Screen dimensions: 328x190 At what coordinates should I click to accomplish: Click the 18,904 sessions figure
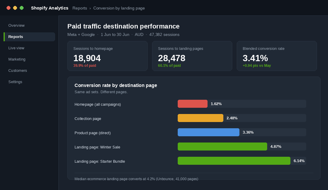(x=87, y=58)
